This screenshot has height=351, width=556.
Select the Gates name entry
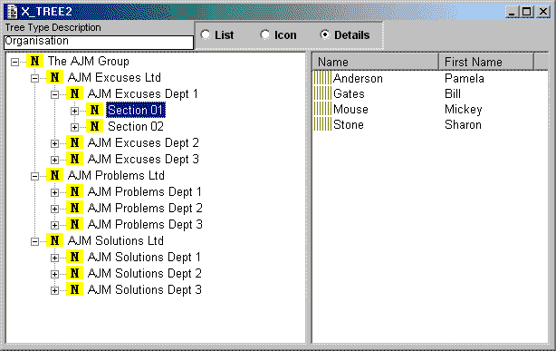349,93
